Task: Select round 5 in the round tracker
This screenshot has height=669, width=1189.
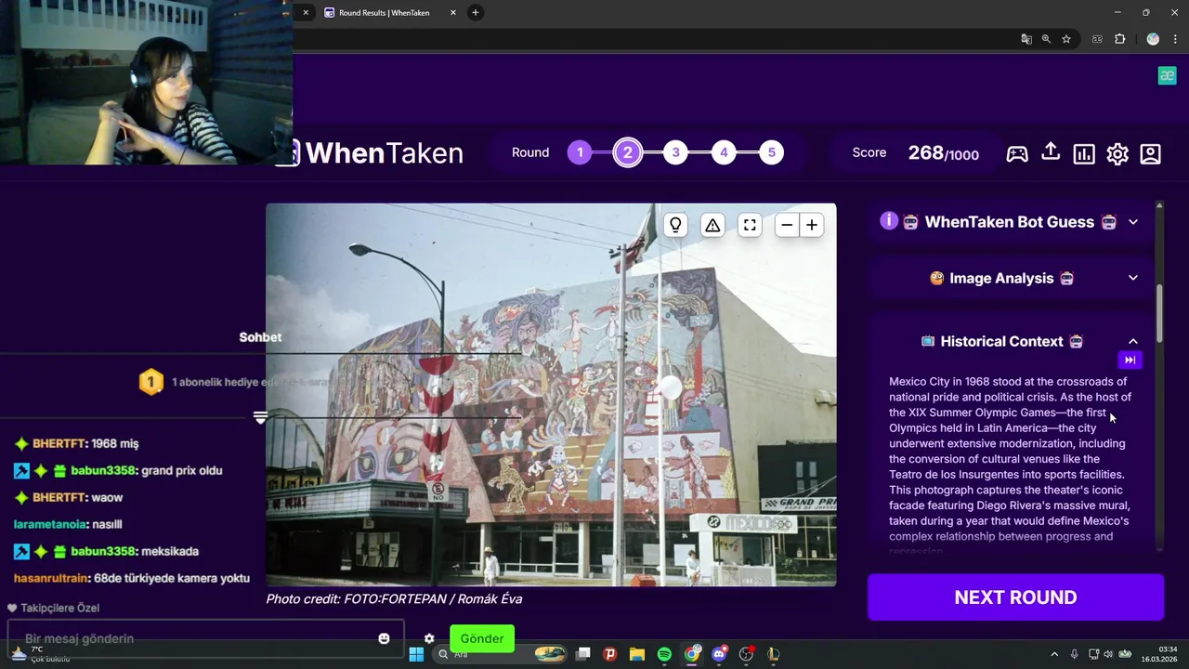Action: [x=771, y=152]
